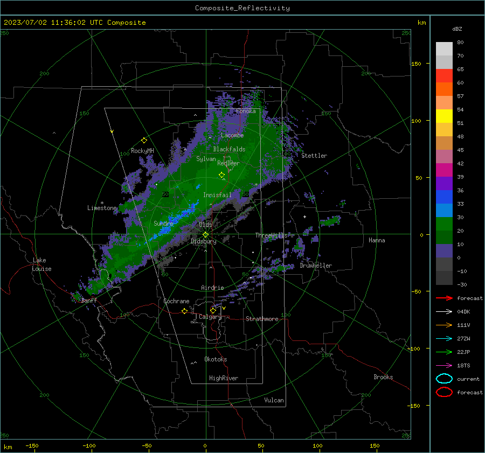The image size is (485, 453).
Task: Click the Limestone label
Action: (x=102, y=208)
